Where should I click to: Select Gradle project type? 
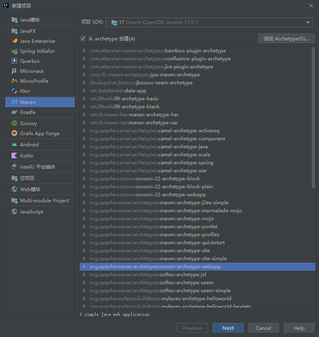pyautogui.click(x=40, y=112)
